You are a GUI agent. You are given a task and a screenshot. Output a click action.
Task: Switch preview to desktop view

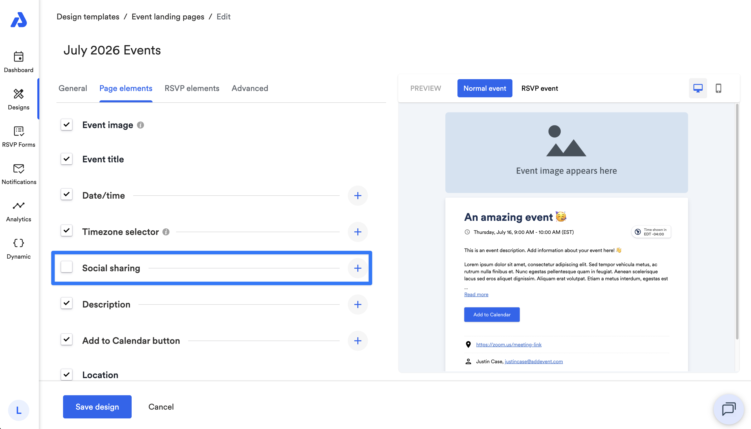(x=698, y=88)
